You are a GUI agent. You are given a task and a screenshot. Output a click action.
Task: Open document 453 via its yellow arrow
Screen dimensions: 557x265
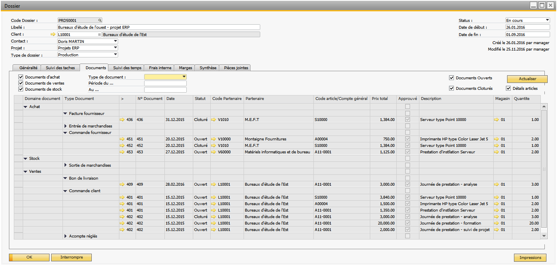(123, 152)
